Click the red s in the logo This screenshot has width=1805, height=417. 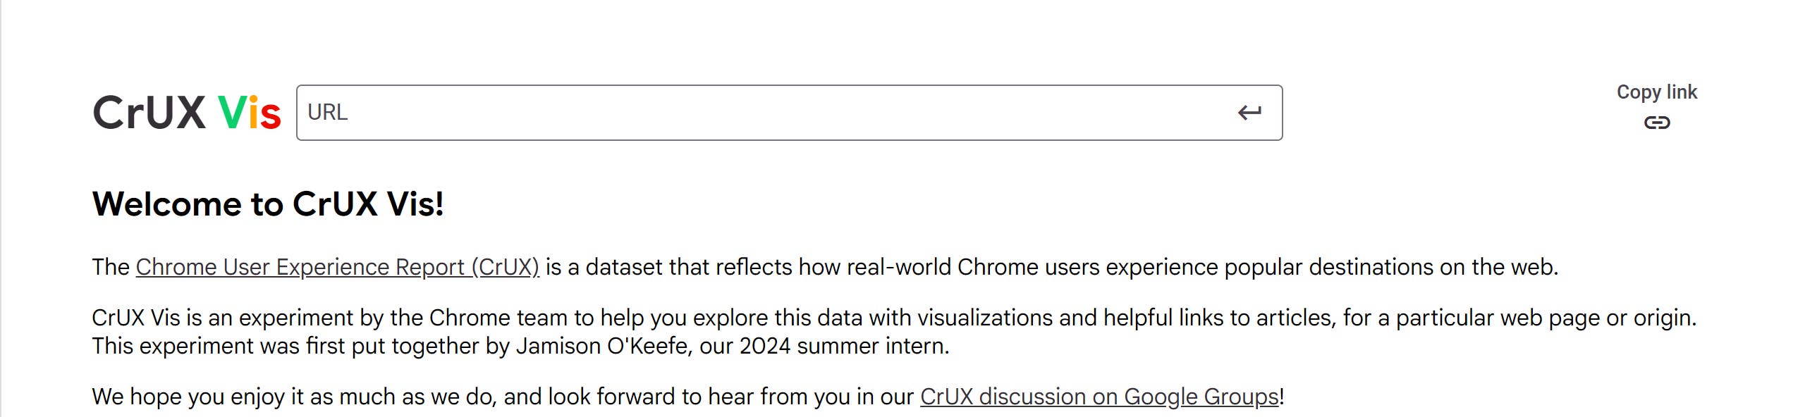[269, 118]
